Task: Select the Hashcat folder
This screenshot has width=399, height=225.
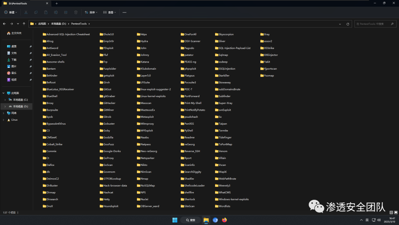Action: [106, 192]
